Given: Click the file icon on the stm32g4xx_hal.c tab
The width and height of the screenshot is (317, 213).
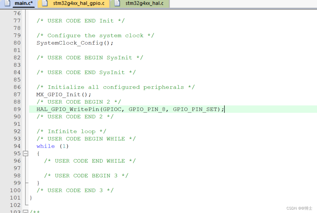Looking at the screenshot, I should click(117, 3).
